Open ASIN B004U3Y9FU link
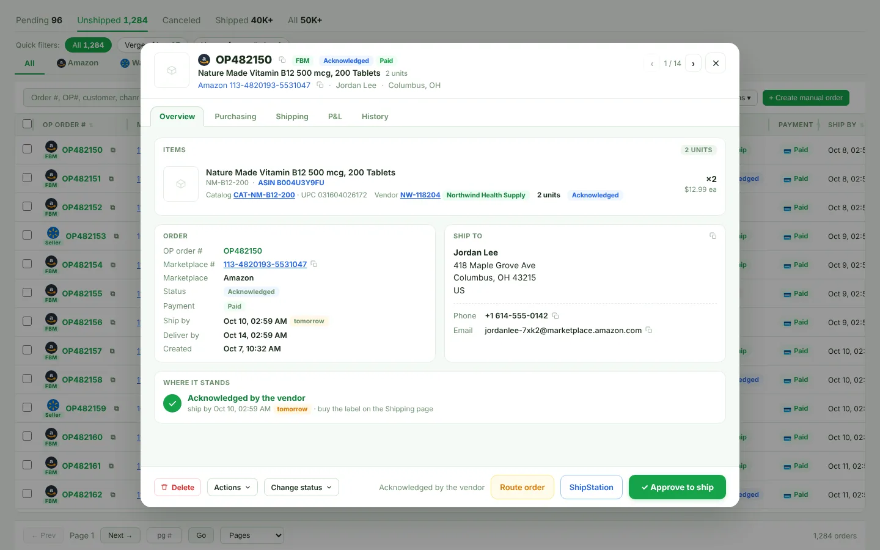This screenshot has height=550, width=880. coord(291,183)
